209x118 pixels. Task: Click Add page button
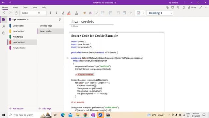45,108
